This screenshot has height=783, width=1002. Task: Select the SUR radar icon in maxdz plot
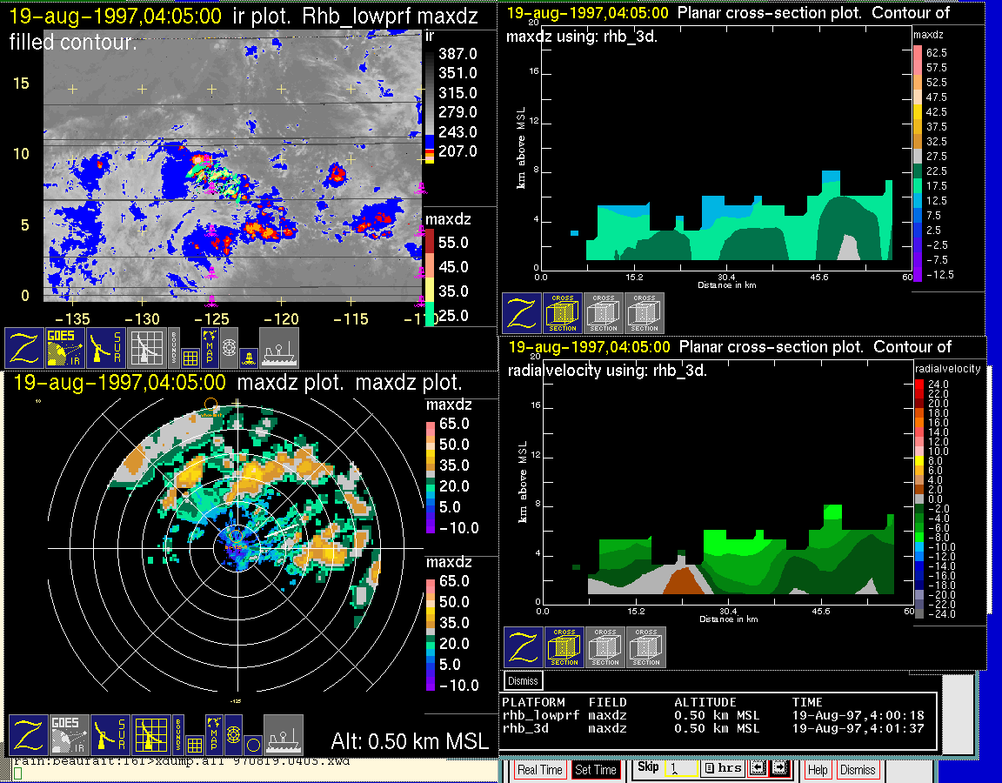coord(110,735)
